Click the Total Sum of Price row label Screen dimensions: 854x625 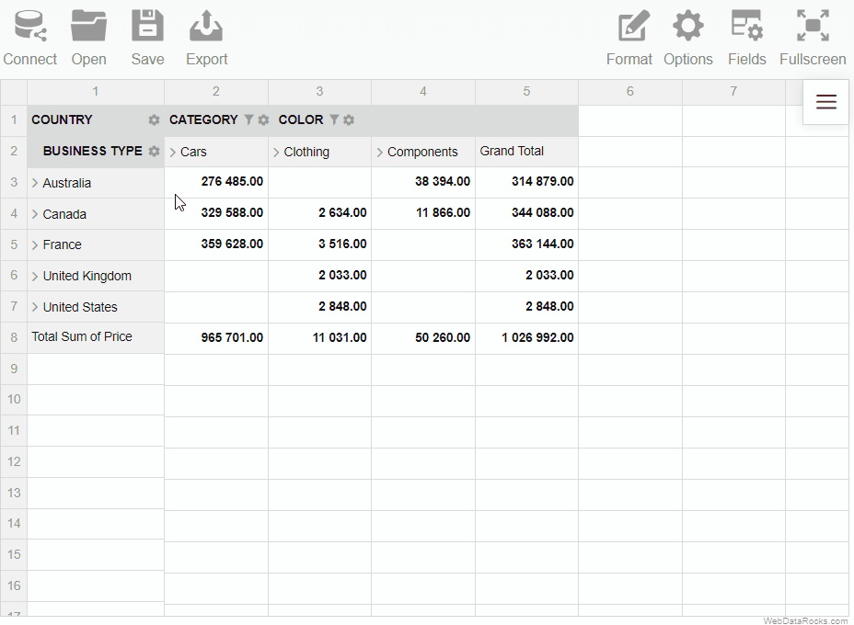[x=96, y=337]
